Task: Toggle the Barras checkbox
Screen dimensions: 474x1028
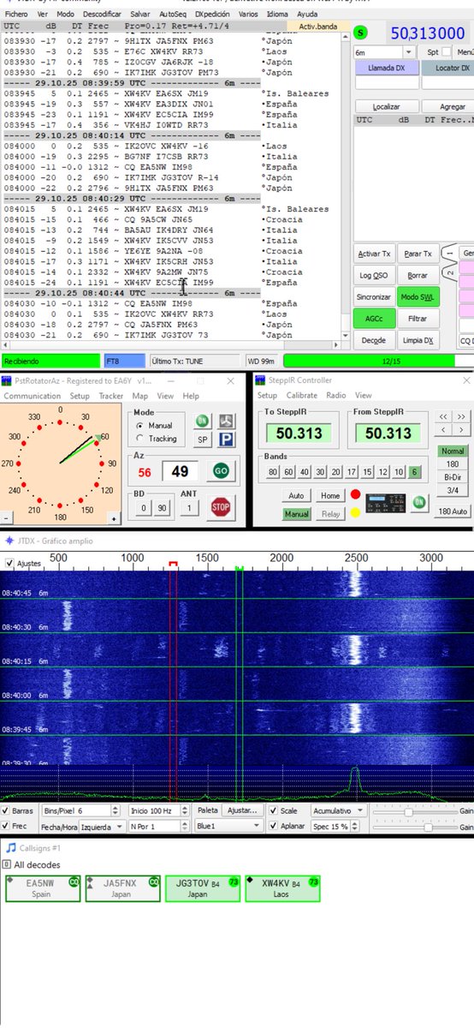Action: pyautogui.click(x=7, y=810)
